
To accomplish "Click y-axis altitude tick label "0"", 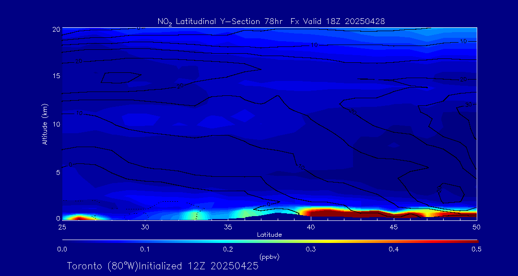I will pos(58,218).
